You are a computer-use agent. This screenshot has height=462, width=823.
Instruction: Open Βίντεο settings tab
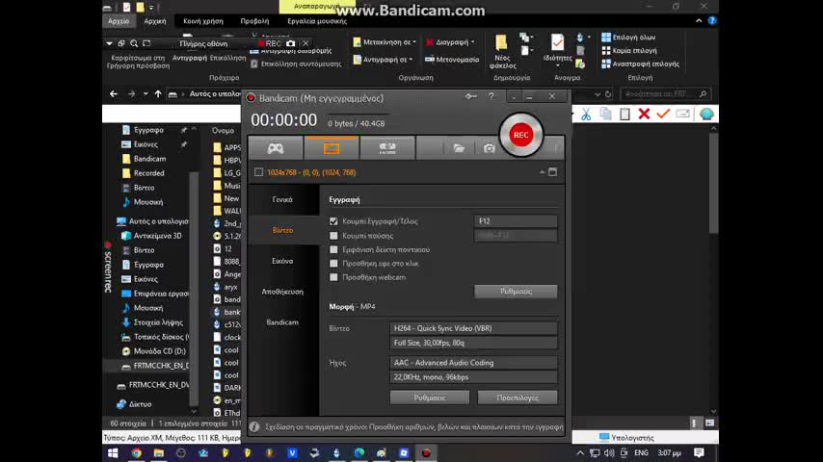282,230
